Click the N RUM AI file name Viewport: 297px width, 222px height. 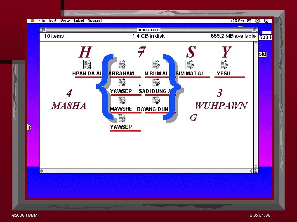pos(156,73)
